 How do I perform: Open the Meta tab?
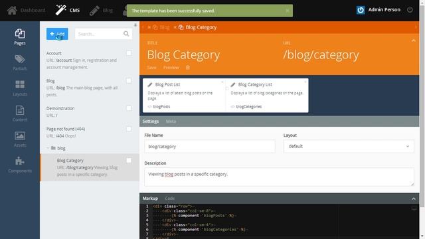pos(171,121)
